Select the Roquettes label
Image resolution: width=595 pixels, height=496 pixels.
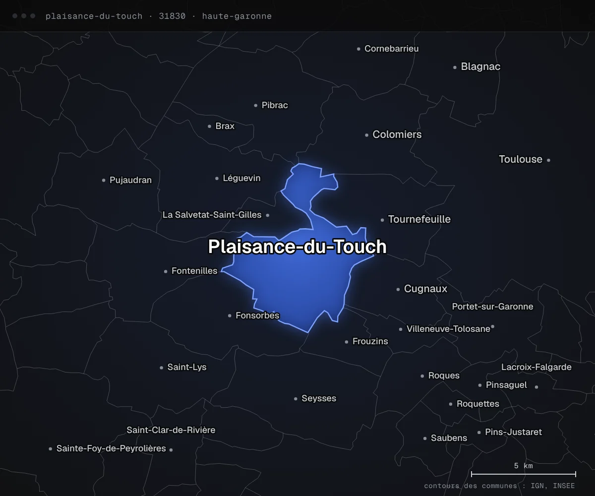tap(478, 404)
